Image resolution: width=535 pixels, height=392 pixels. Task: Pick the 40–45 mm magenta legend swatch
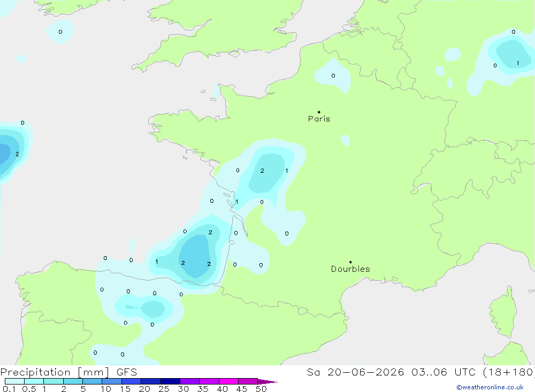click(228, 381)
